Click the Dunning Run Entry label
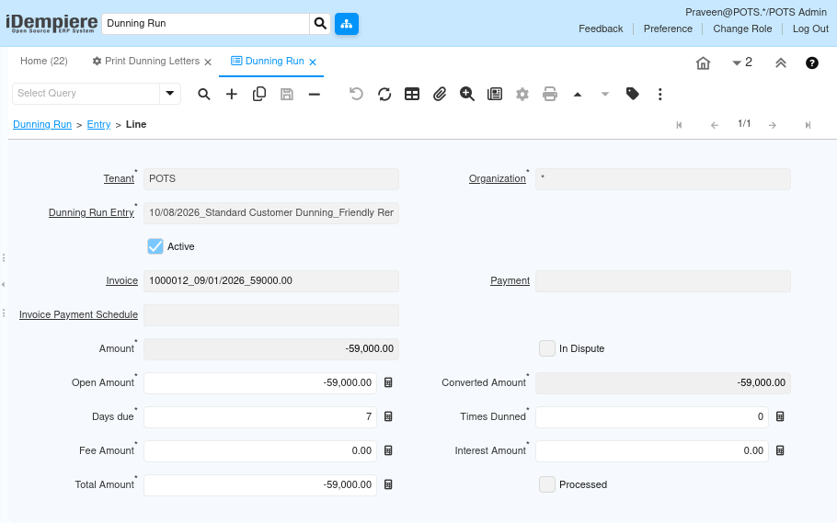 (x=91, y=213)
